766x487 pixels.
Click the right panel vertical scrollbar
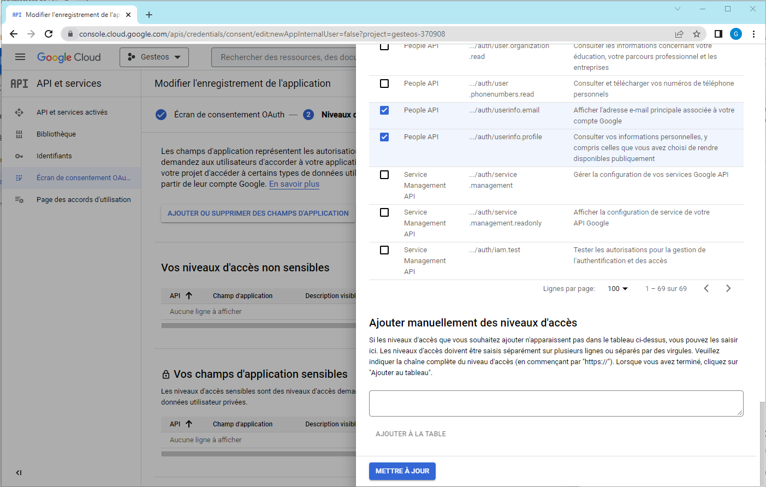pyautogui.click(x=762, y=442)
